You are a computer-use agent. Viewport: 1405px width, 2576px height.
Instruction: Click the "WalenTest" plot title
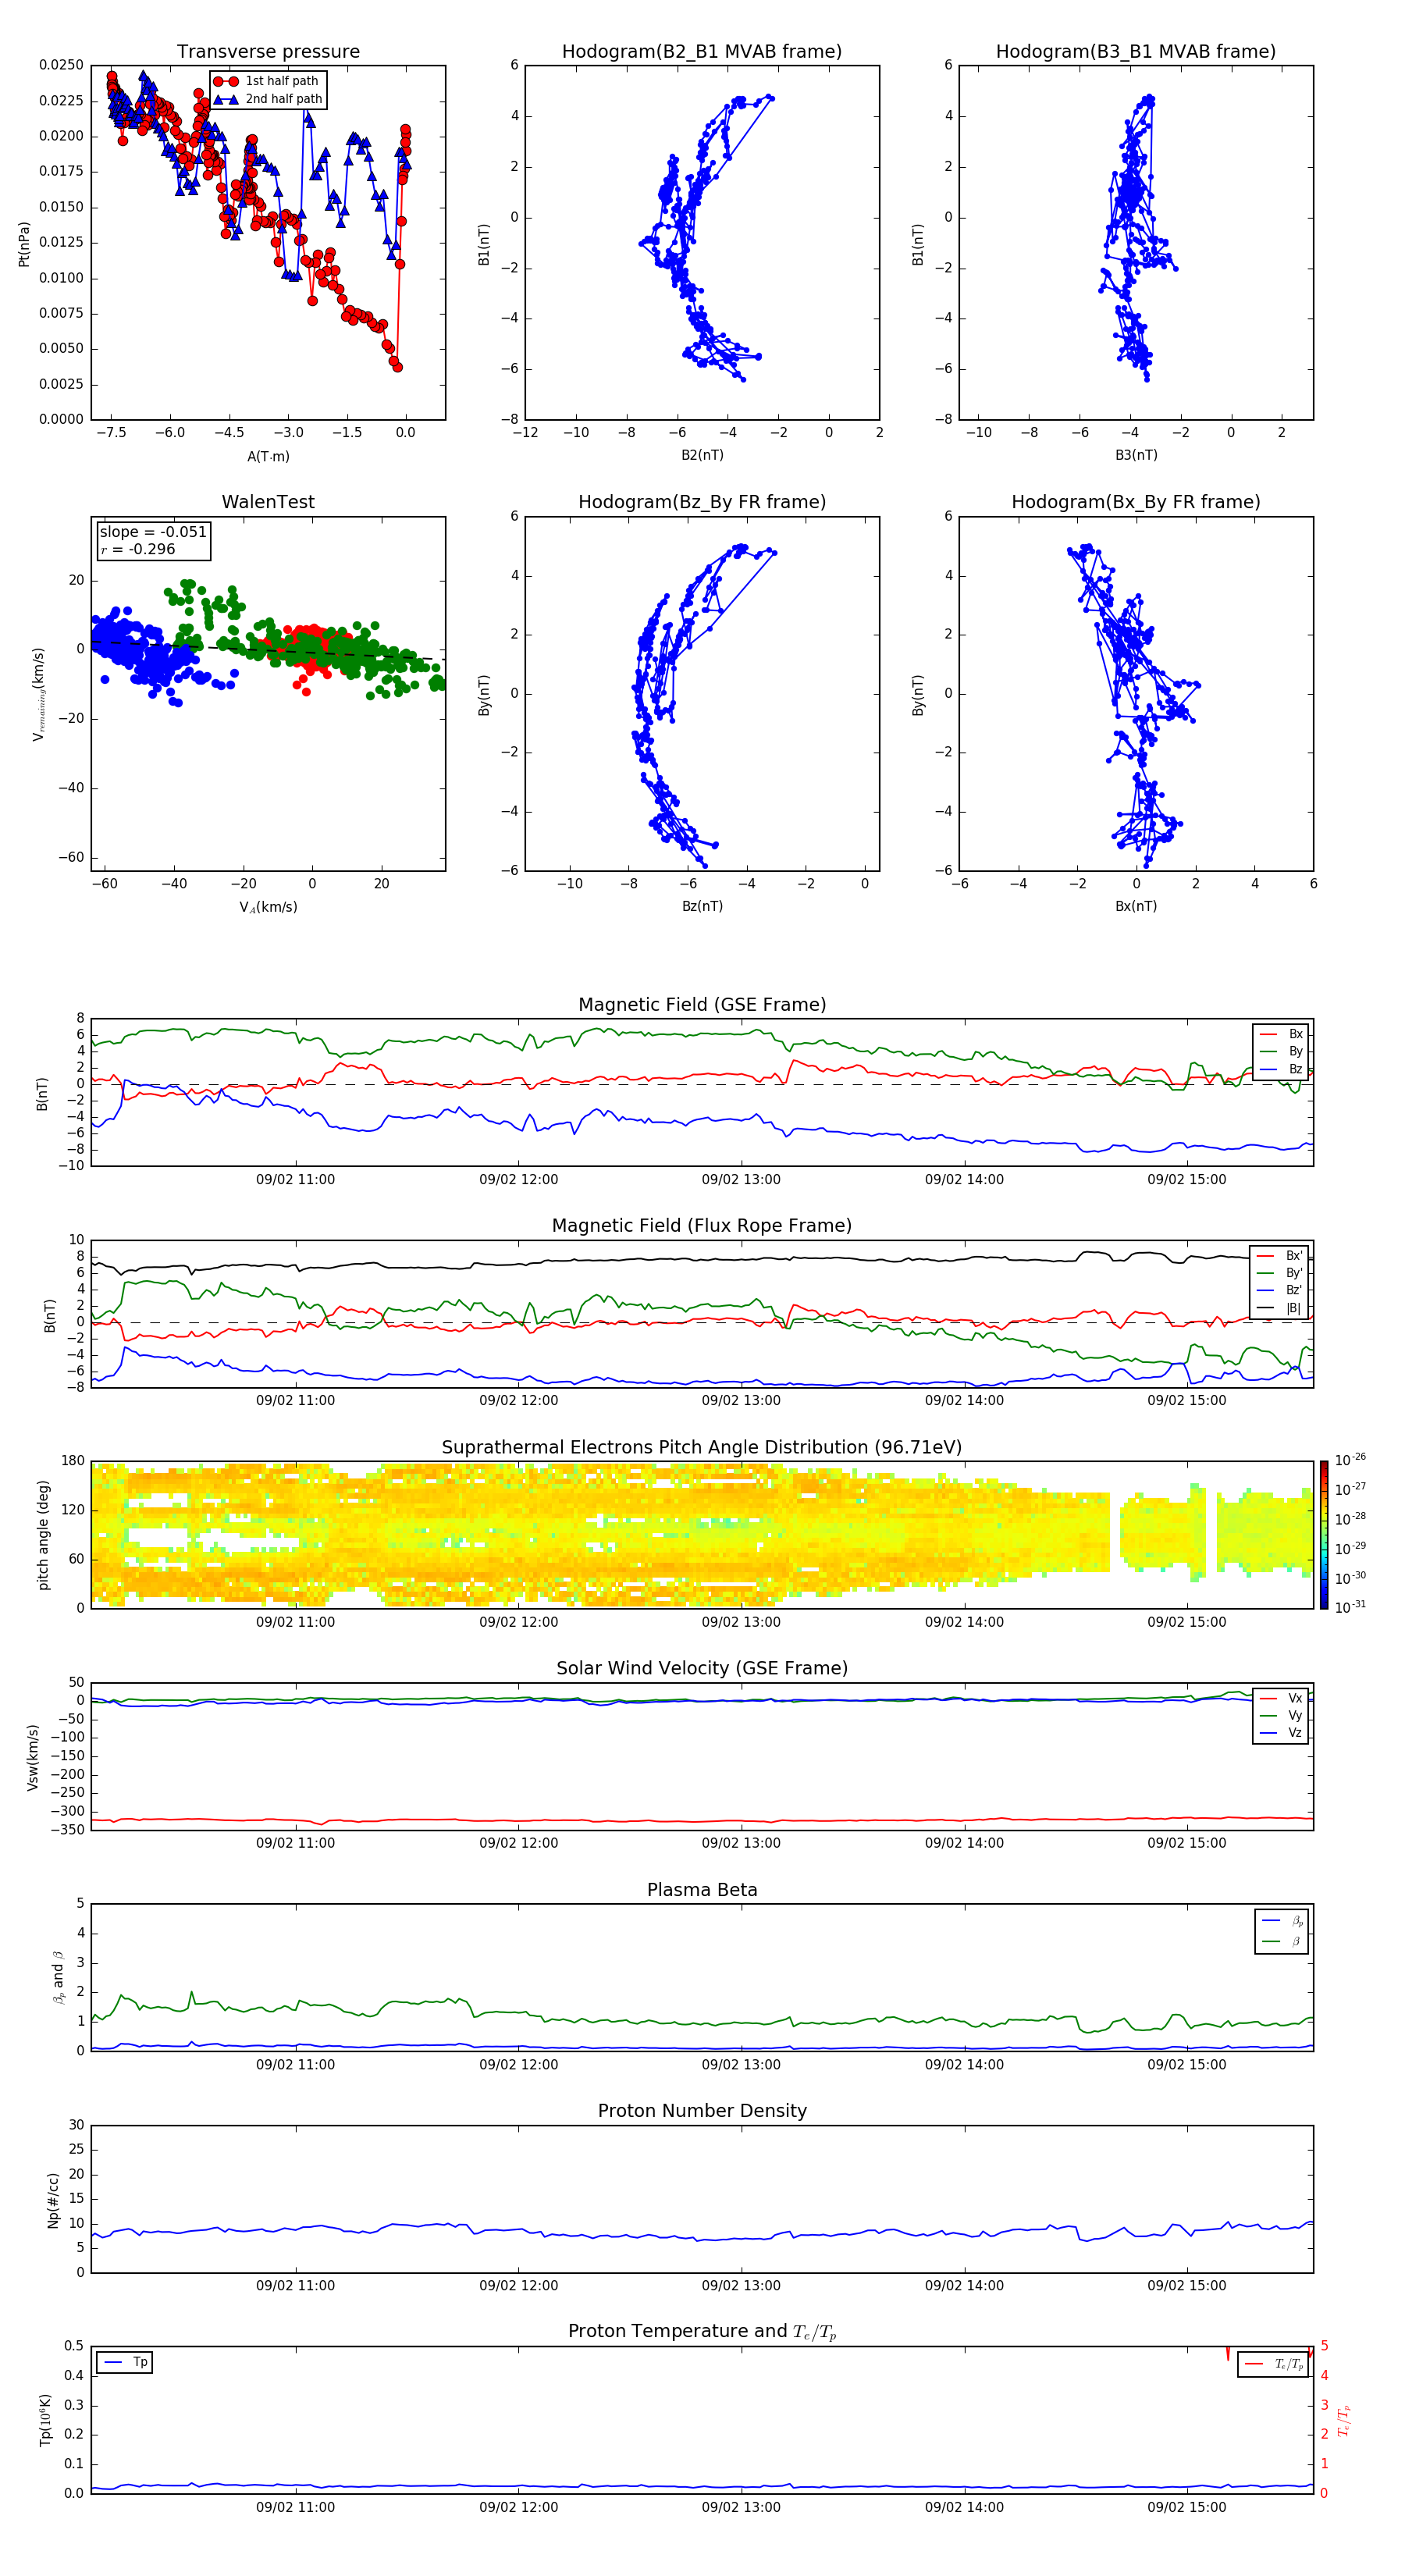coord(268,502)
